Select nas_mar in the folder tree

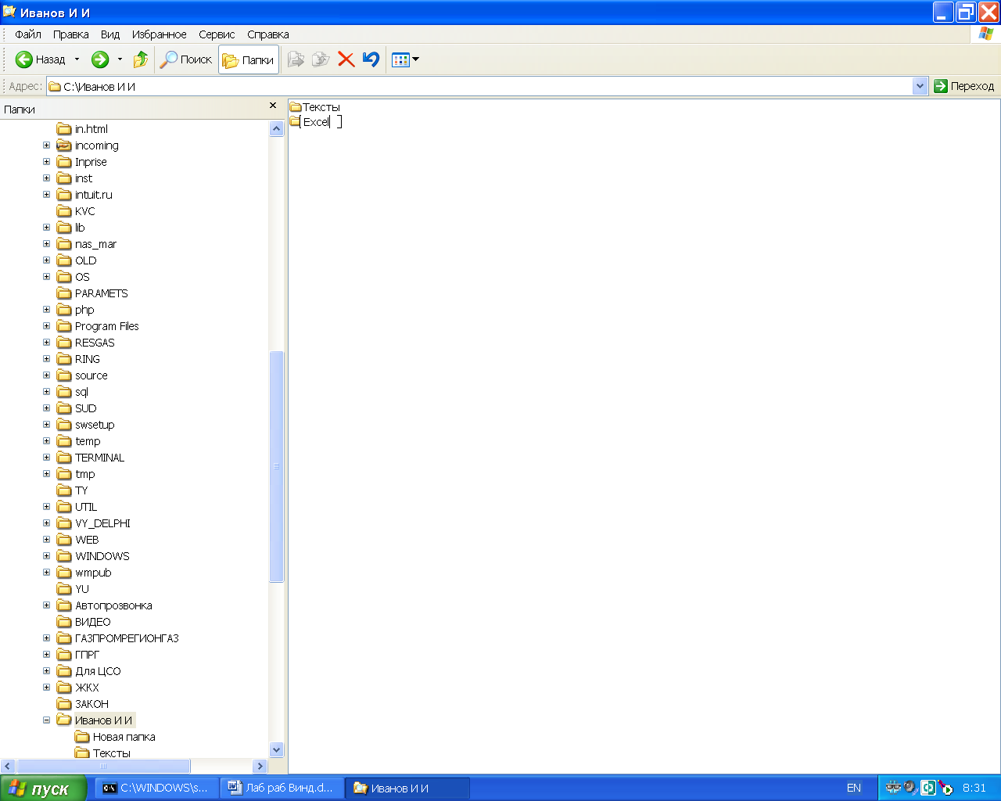(x=95, y=244)
